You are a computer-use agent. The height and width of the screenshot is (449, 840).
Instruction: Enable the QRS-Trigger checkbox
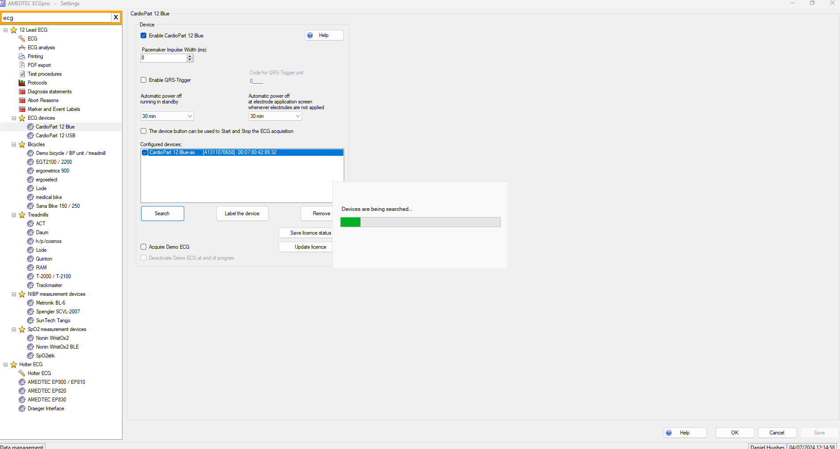pos(144,80)
